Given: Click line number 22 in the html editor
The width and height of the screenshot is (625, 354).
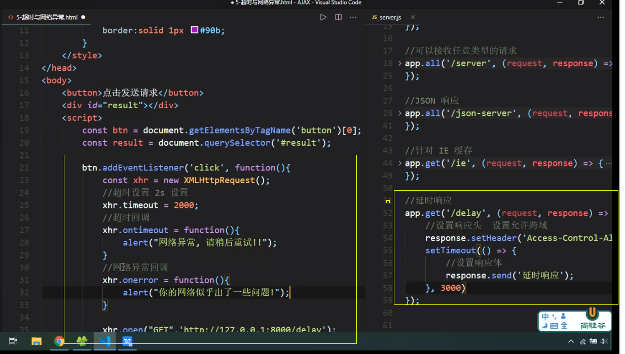Looking at the screenshot, I should click(24, 167).
